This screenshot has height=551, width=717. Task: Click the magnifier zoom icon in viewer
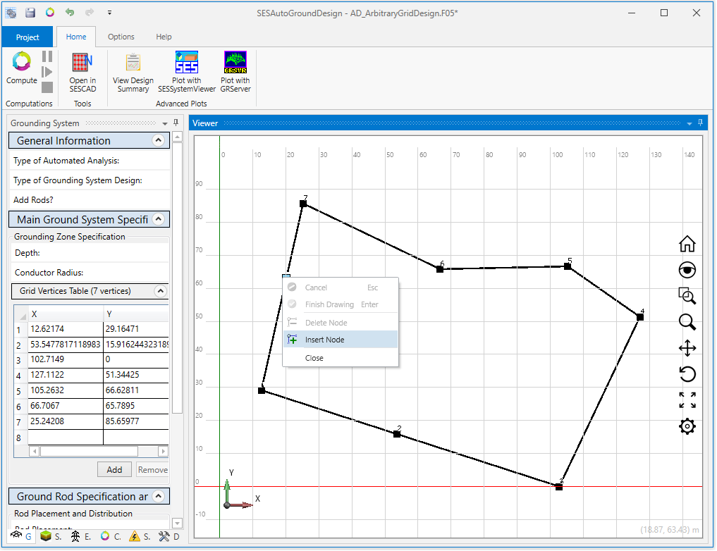point(687,322)
